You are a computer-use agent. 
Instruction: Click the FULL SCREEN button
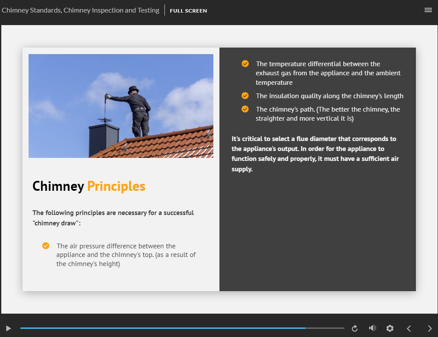(x=188, y=11)
